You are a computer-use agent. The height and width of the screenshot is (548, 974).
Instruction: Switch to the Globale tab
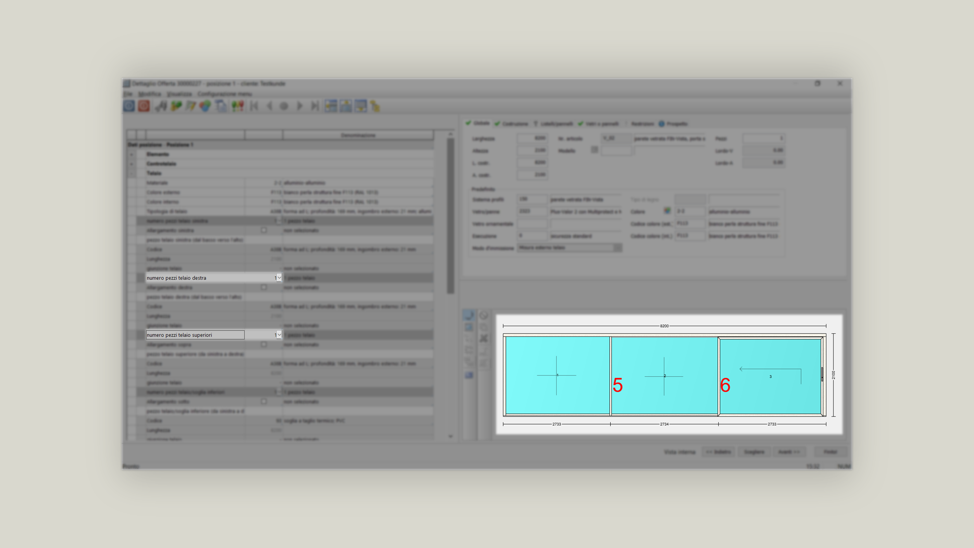[478, 123]
